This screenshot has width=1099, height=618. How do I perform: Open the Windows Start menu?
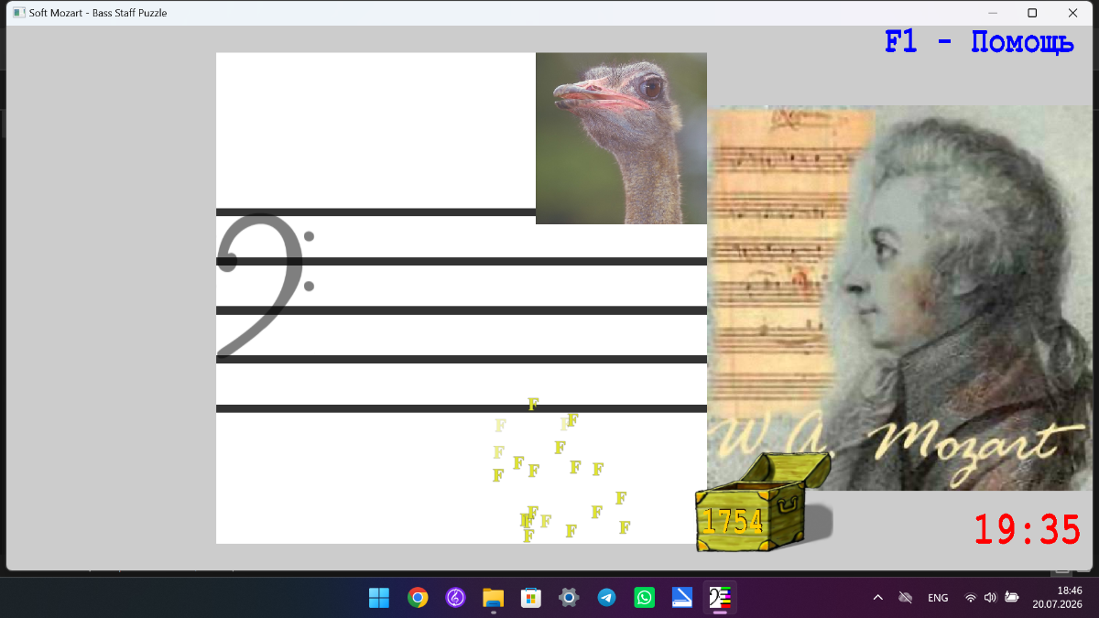(x=379, y=598)
